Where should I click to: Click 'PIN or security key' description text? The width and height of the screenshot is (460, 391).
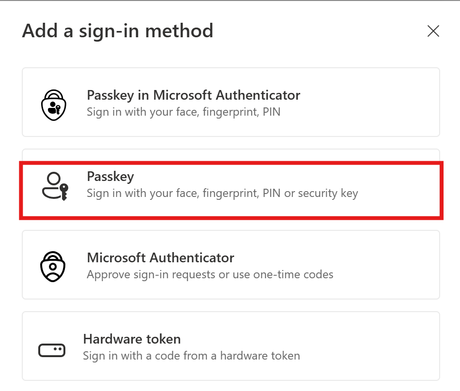pos(310,194)
